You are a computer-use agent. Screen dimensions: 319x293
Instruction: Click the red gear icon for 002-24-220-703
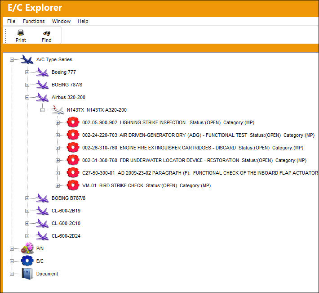(73, 135)
